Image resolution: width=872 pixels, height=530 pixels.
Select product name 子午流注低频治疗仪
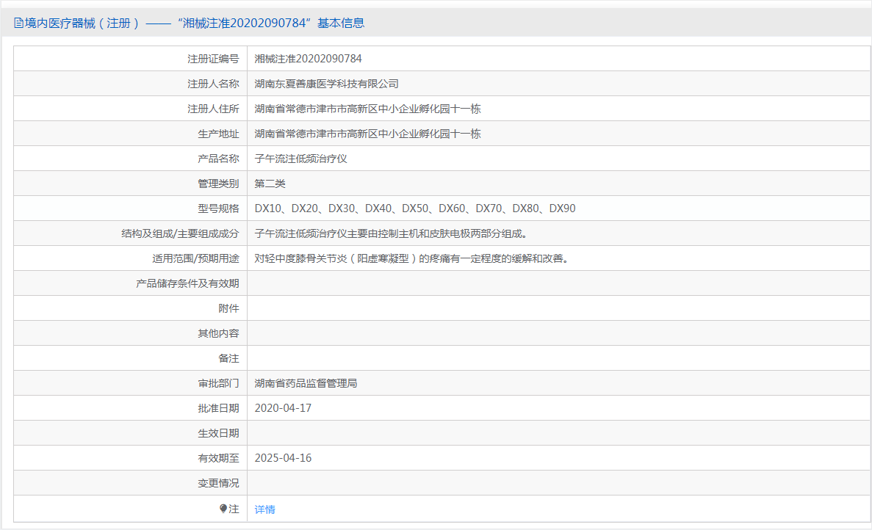pyautogui.click(x=300, y=159)
